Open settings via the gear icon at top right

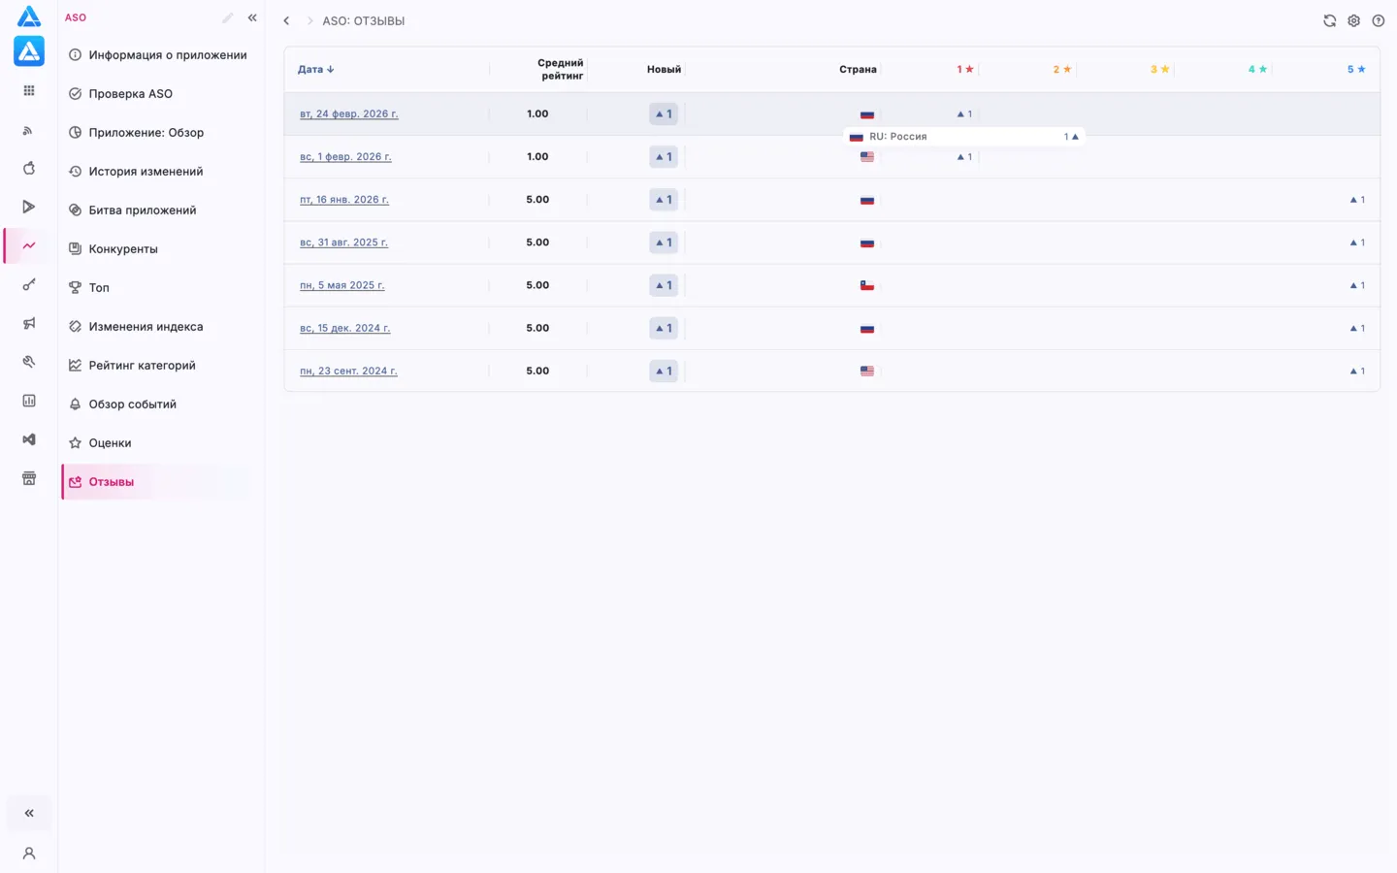point(1354,20)
